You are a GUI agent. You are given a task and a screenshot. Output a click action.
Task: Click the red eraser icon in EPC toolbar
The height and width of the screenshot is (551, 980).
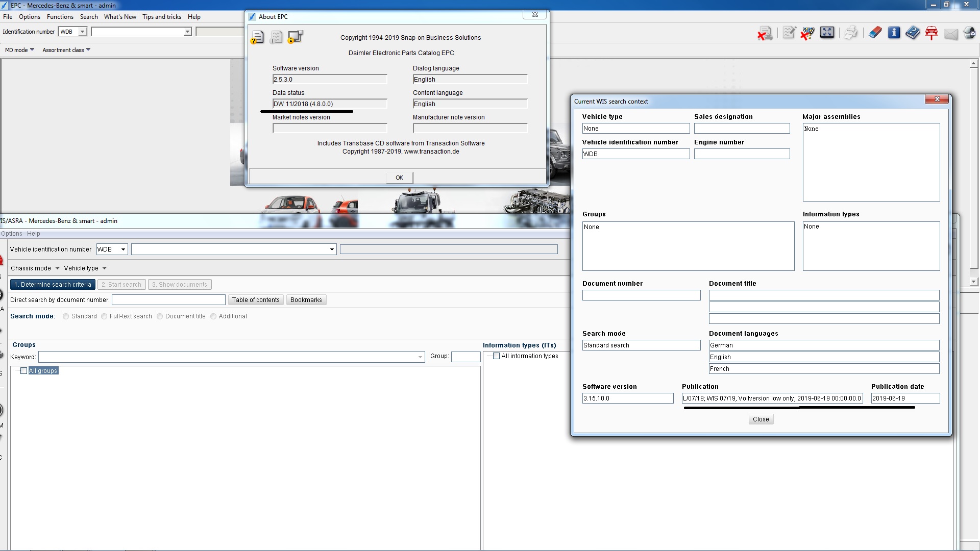[875, 33]
